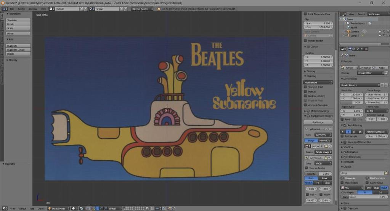The height and width of the screenshot is (211, 390).
Task: Select the Crop button for background image
Action: coord(327,183)
